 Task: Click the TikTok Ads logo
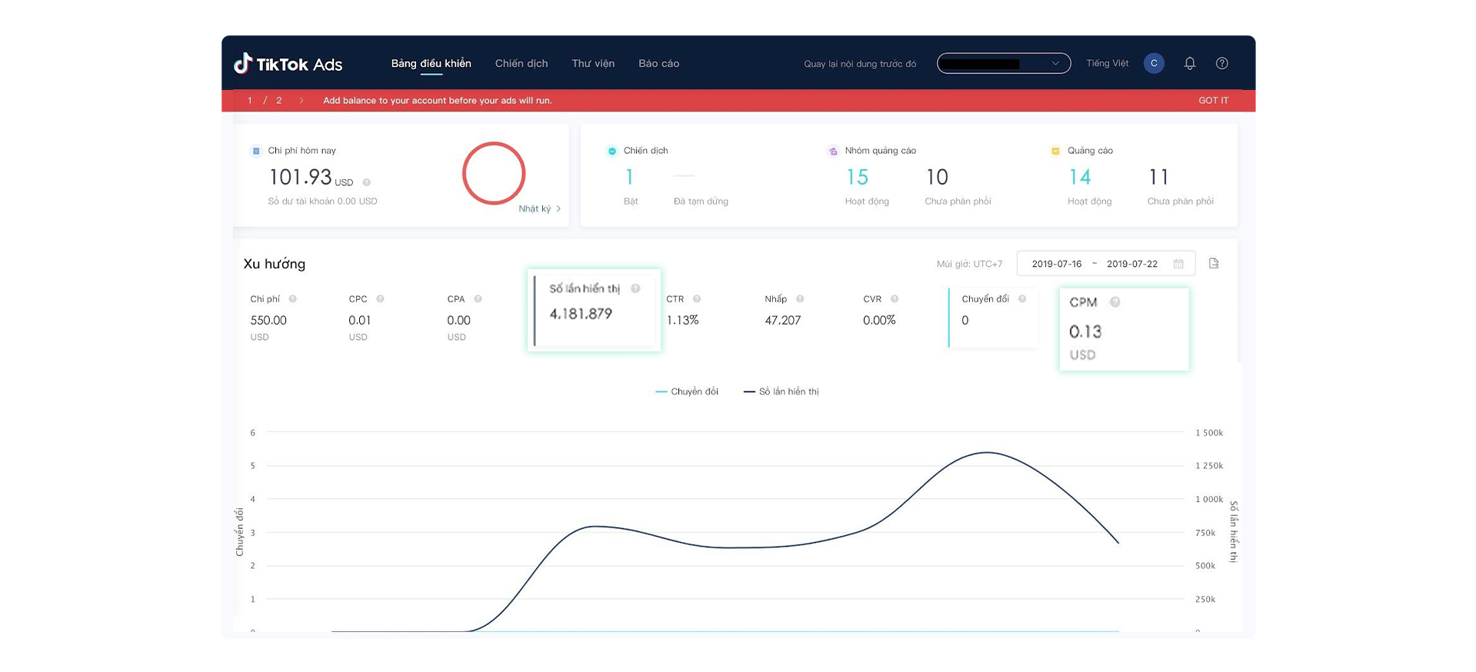click(x=288, y=64)
